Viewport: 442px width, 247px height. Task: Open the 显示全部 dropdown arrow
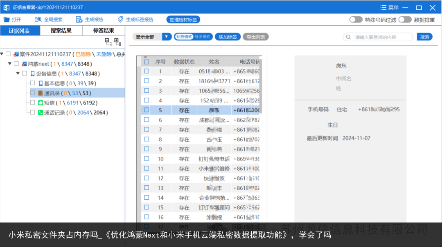167,37
